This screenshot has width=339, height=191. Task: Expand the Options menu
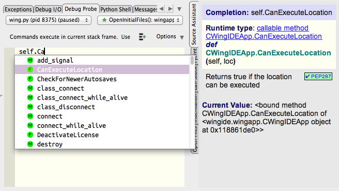(170, 37)
